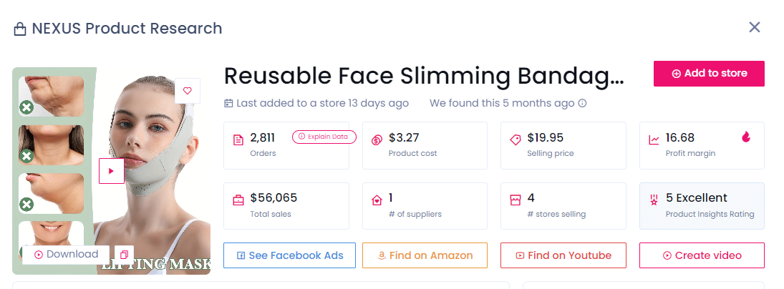
Task: Click the Create video button
Action: [x=702, y=255]
